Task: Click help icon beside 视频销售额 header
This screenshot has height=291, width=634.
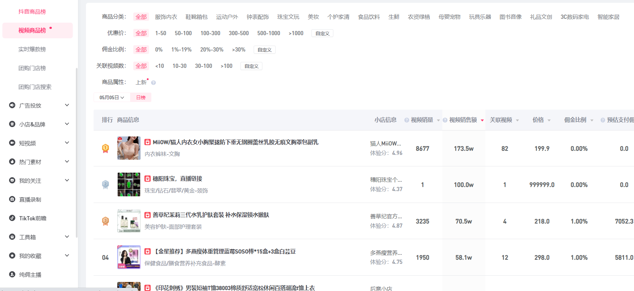Action: pyautogui.click(x=445, y=120)
